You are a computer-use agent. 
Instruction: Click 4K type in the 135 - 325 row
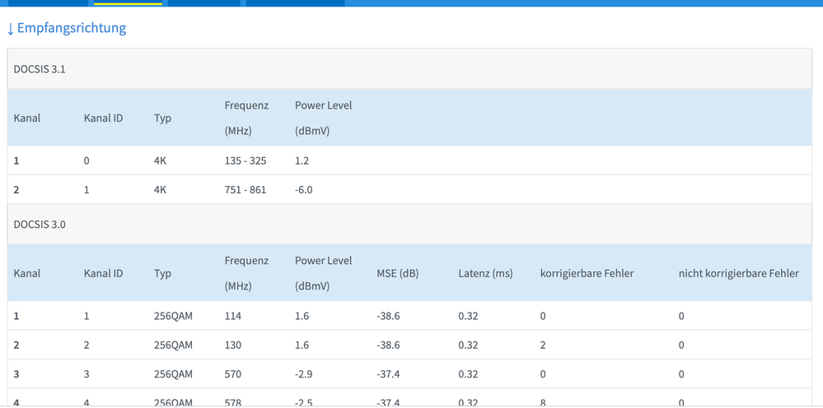(160, 160)
